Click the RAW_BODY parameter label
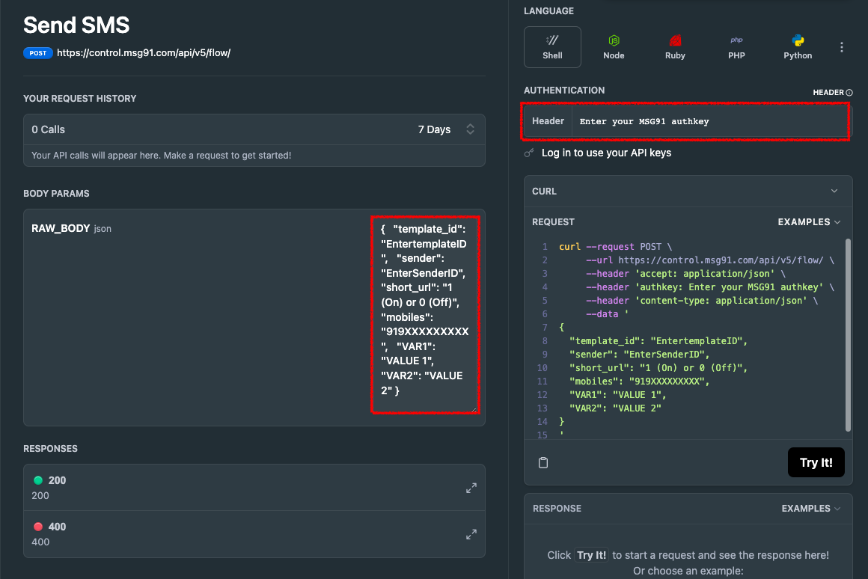 pos(61,228)
